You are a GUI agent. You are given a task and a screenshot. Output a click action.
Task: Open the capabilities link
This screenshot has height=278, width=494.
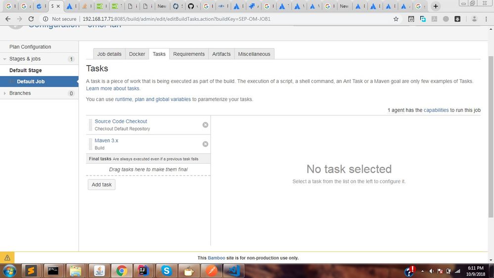tap(436, 110)
